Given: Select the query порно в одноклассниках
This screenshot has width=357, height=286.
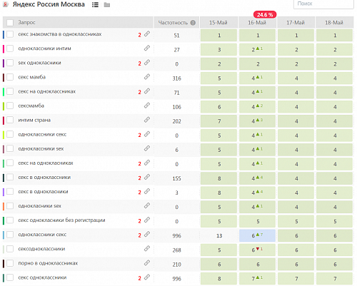Looking at the screenshot, I should pyautogui.click(x=48, y=263).
